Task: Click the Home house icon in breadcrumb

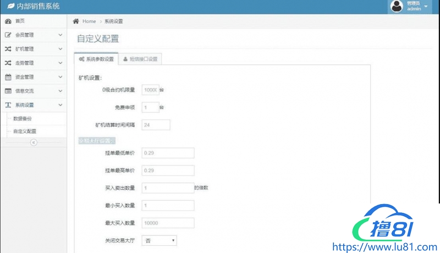Action: [76, 21]
